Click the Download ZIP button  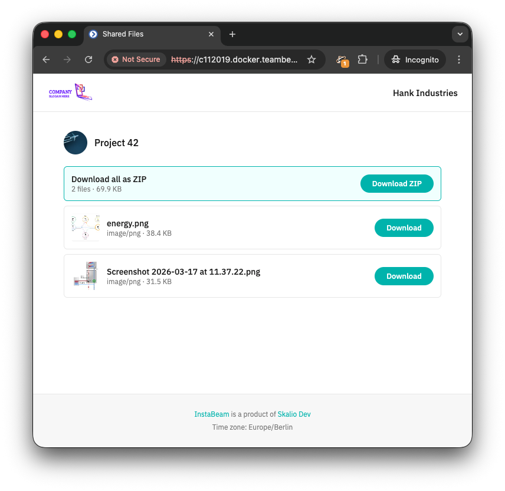(396, 184)
